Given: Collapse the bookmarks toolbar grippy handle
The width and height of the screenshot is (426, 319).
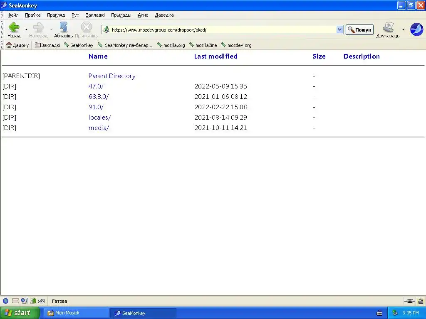Looking at the screenshot, I should click(2, 45).
